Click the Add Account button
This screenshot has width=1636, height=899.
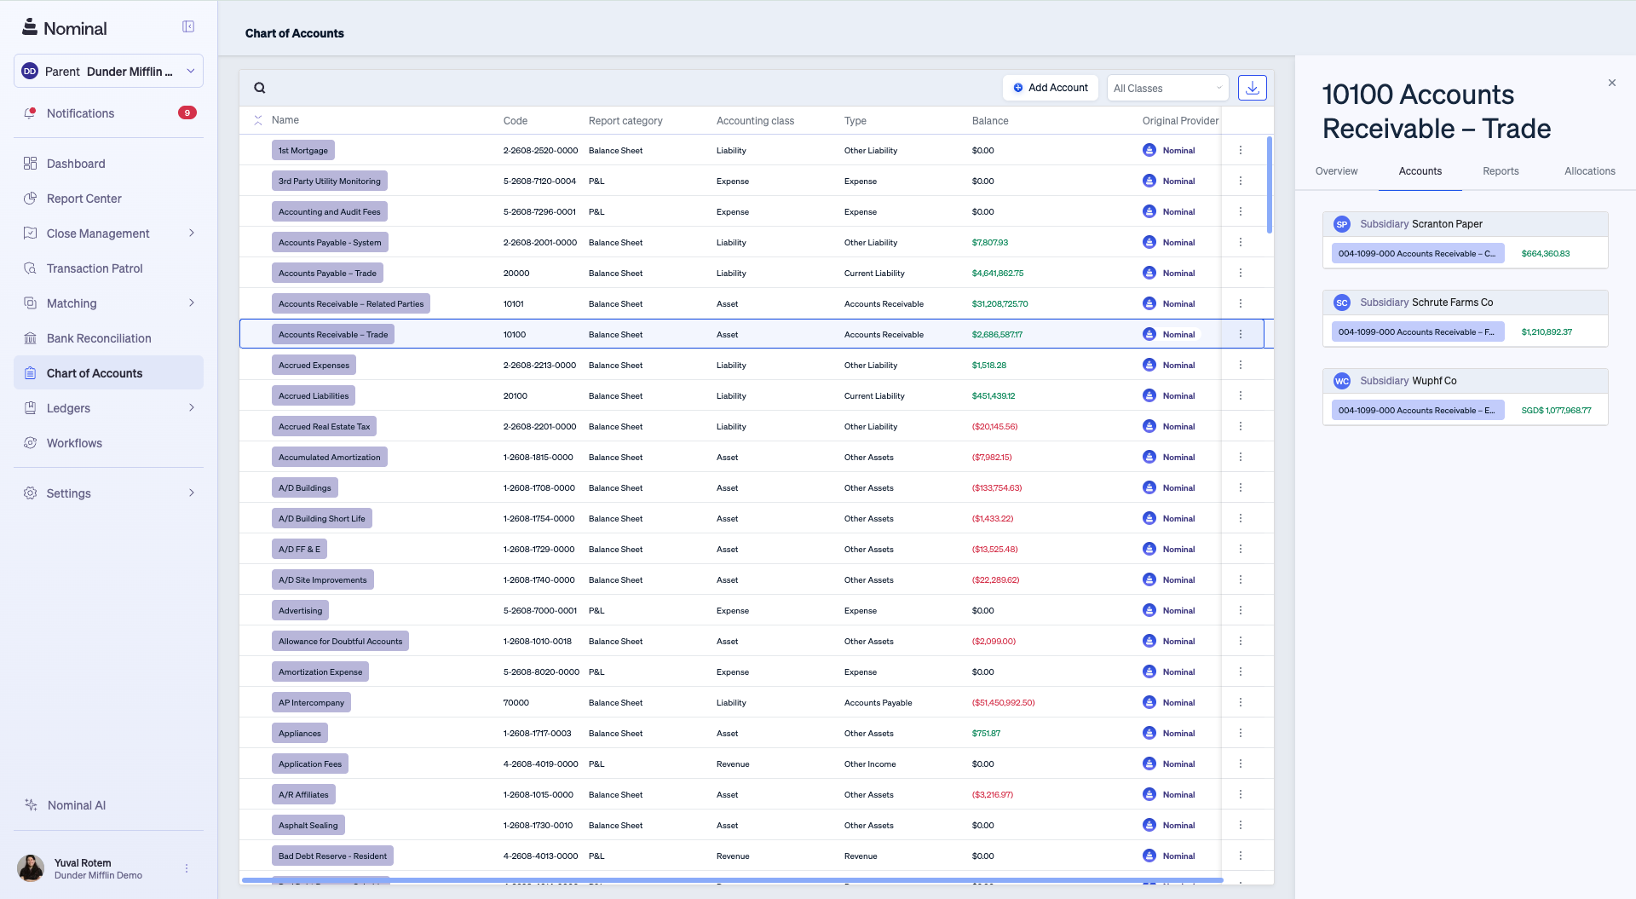coord(1050,87)
